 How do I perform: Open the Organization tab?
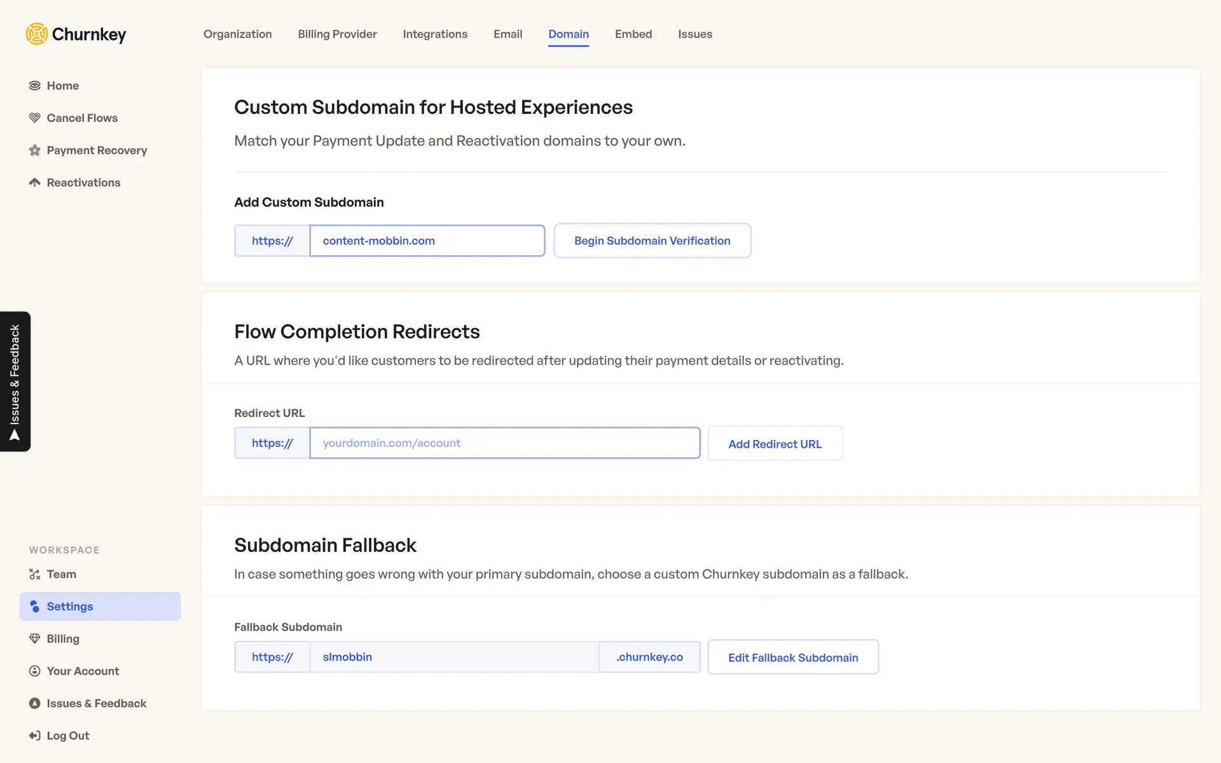point(237,34)
